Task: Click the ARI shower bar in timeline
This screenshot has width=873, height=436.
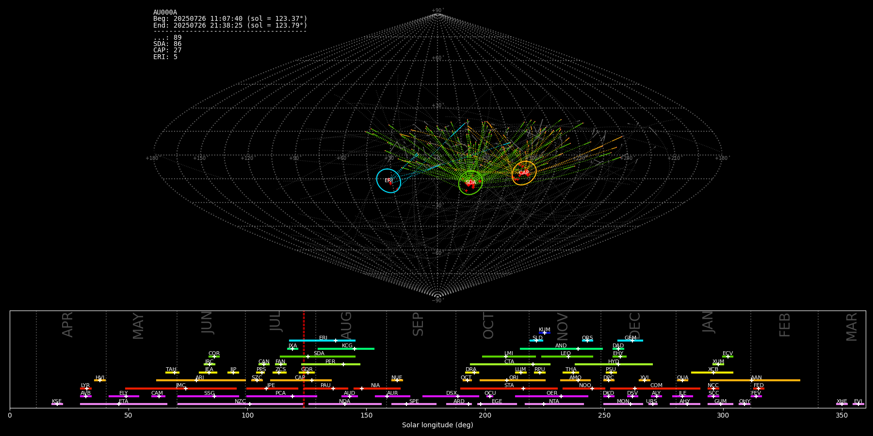Action: click(x=201, y=380)
